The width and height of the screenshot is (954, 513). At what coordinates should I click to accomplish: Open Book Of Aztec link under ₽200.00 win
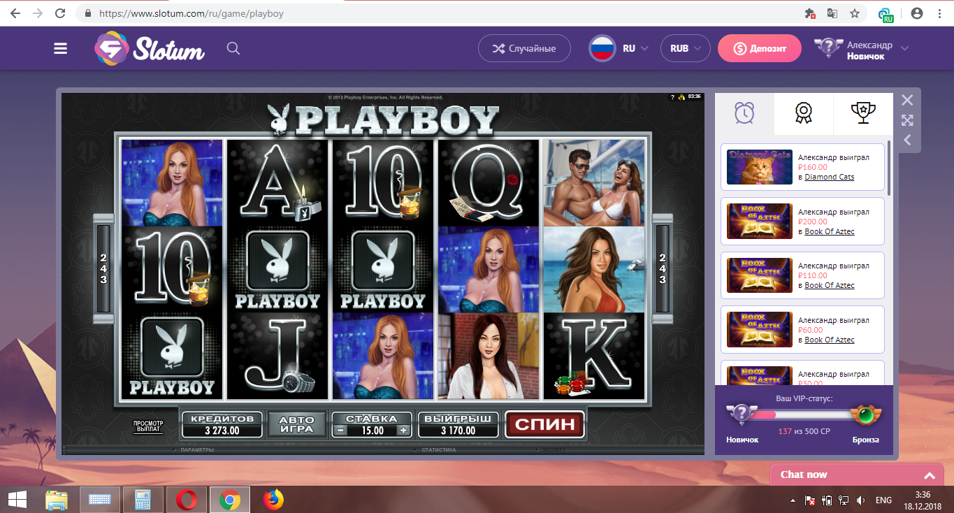(830, 231)
